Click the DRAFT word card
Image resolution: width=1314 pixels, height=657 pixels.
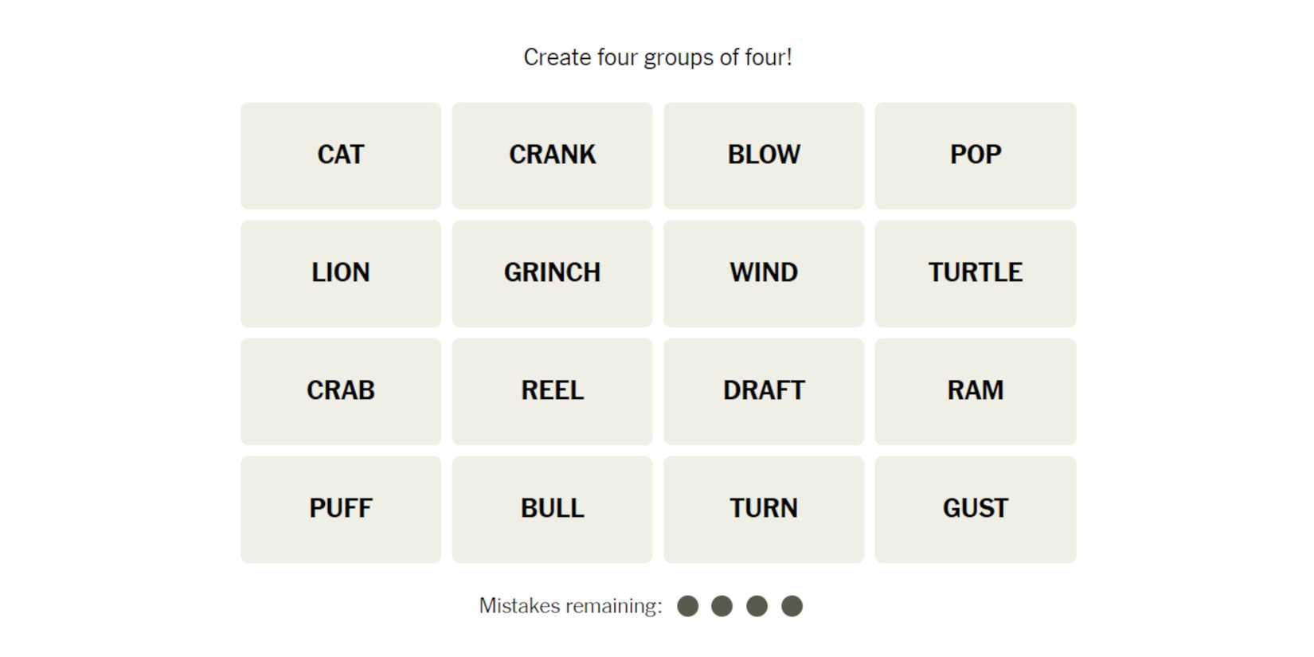point(764,391)
